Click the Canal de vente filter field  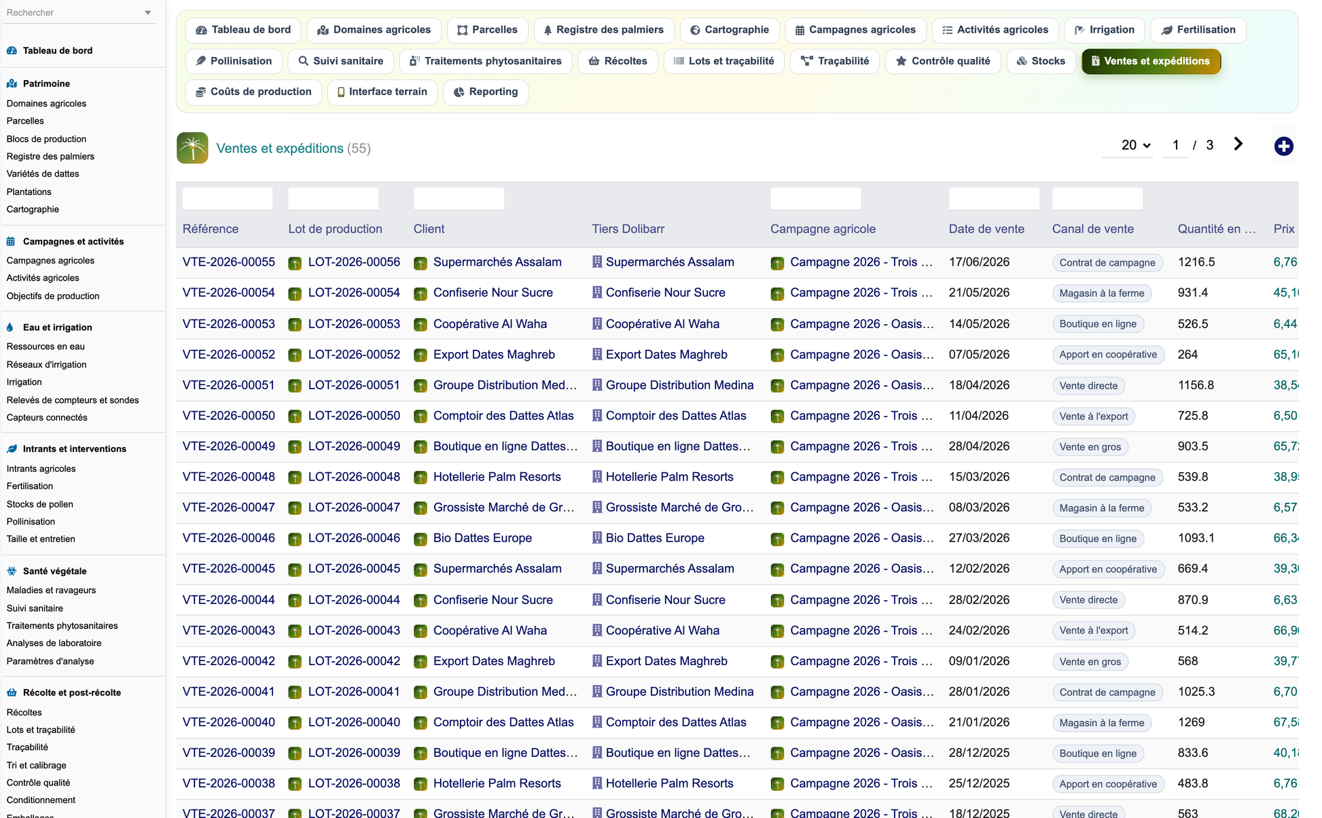(x=1097, y=198)
